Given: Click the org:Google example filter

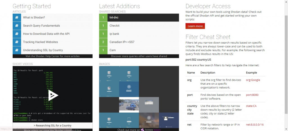Looking at the screenshot, I should (253, 80).
